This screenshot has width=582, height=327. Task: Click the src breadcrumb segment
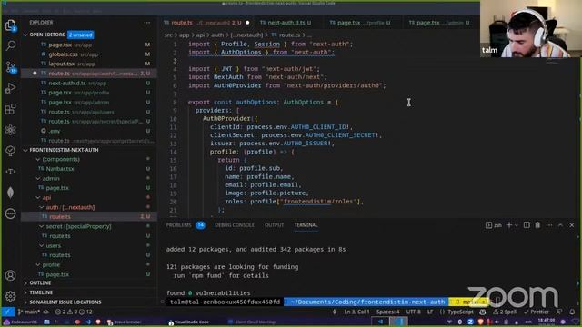168,35
